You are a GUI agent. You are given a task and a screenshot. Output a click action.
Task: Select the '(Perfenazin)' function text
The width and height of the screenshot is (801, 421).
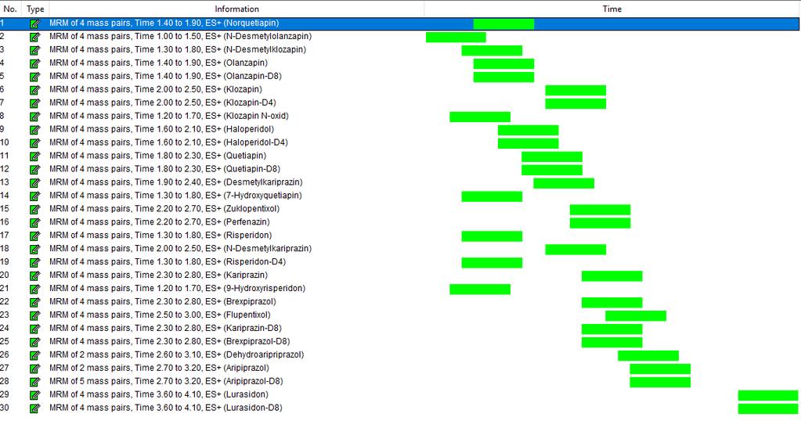(247, 222)
